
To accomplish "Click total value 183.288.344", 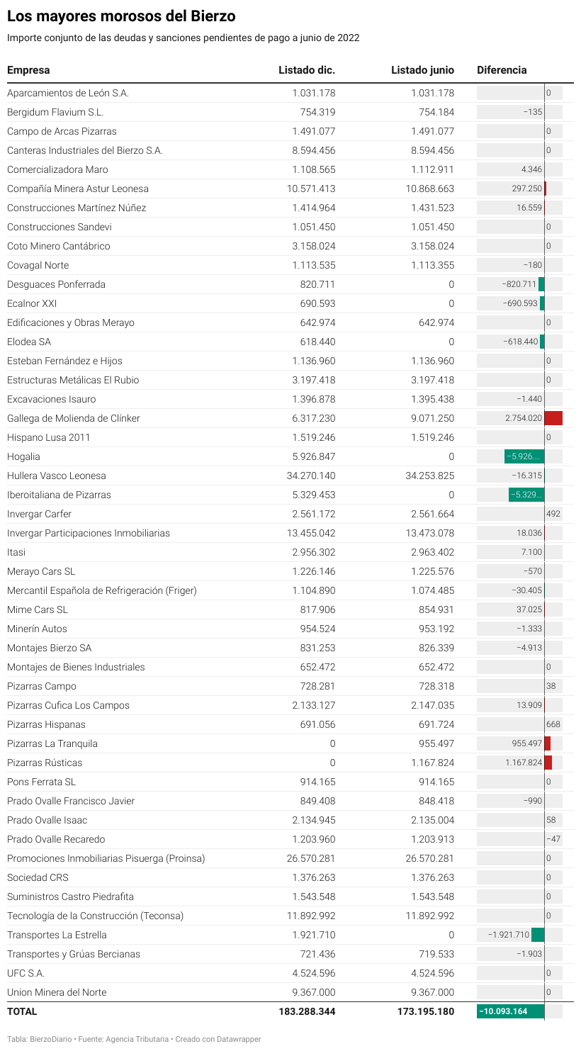I will 308,1011.
